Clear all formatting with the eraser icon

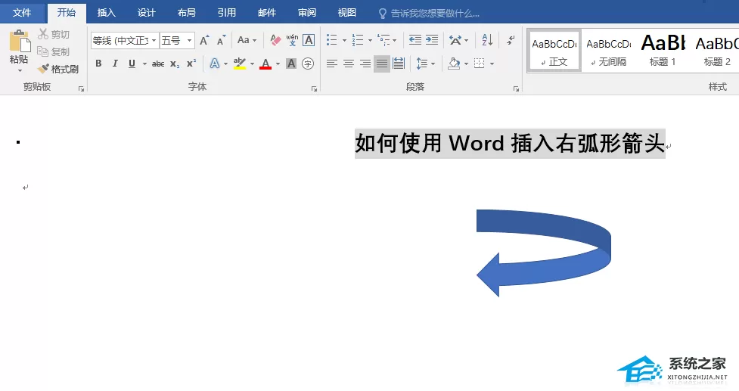[x=275, y=41]
